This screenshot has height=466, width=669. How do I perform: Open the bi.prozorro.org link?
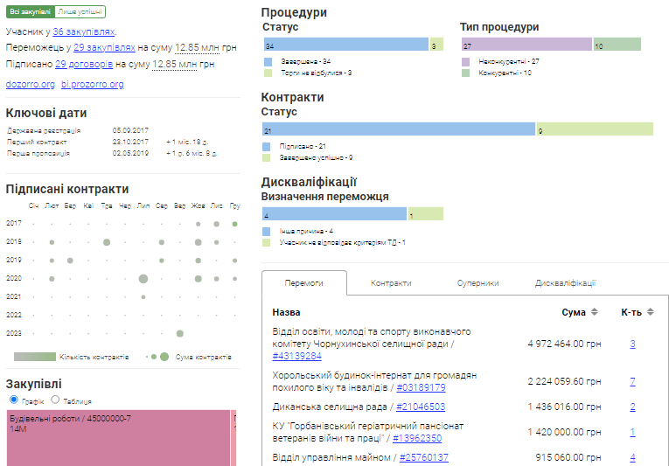(x=93, y=84)
